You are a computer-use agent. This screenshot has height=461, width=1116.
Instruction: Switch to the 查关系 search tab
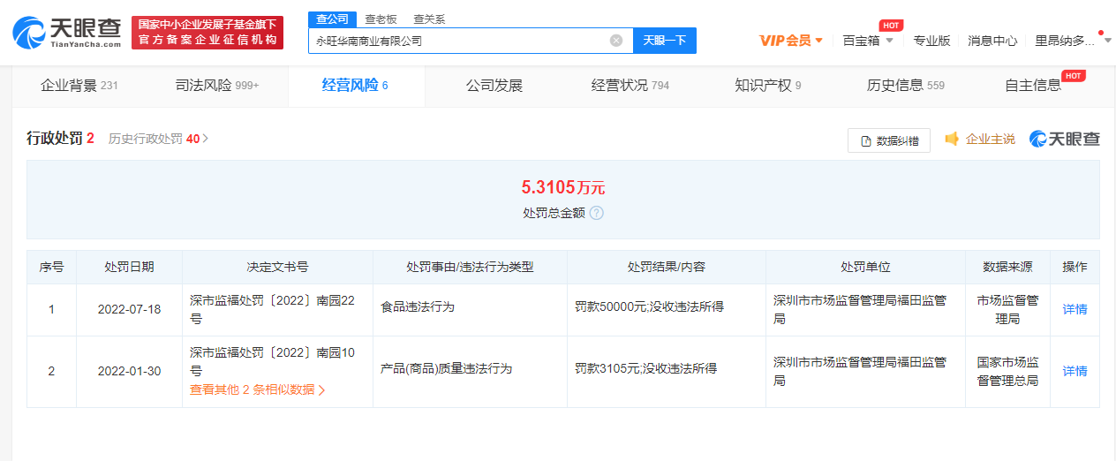[x=429, y=19]
